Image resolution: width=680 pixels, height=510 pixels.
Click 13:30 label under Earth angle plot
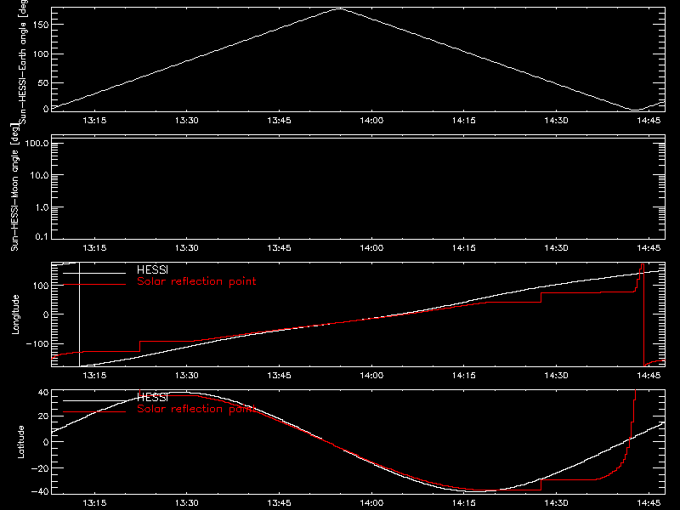tap(187, 121)
